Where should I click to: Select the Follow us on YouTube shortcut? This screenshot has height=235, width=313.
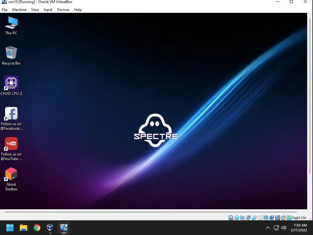click(11, 149)
